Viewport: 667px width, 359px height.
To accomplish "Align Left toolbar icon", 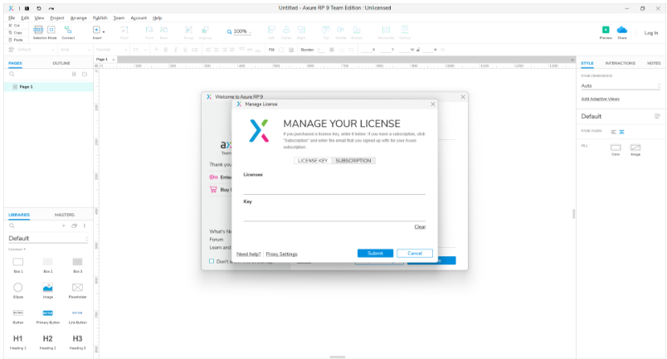I will pos(271,32).
